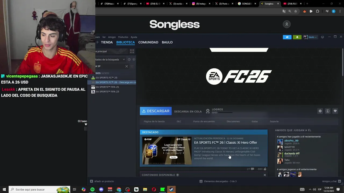Close the CONTENIDO DISPONIBLE section
This screenshot has height=193, width=344.
[265, 175]
